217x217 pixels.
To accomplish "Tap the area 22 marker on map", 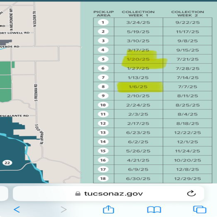I will coord(7,163).
